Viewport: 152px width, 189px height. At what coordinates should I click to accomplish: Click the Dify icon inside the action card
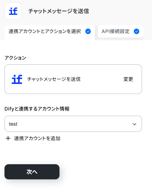pyautogui.click(x=17, y=79)
